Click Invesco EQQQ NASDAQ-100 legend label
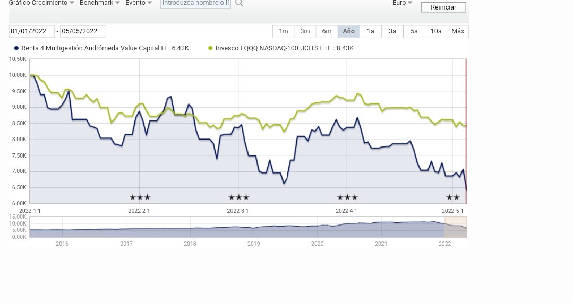 pos(285,48)
